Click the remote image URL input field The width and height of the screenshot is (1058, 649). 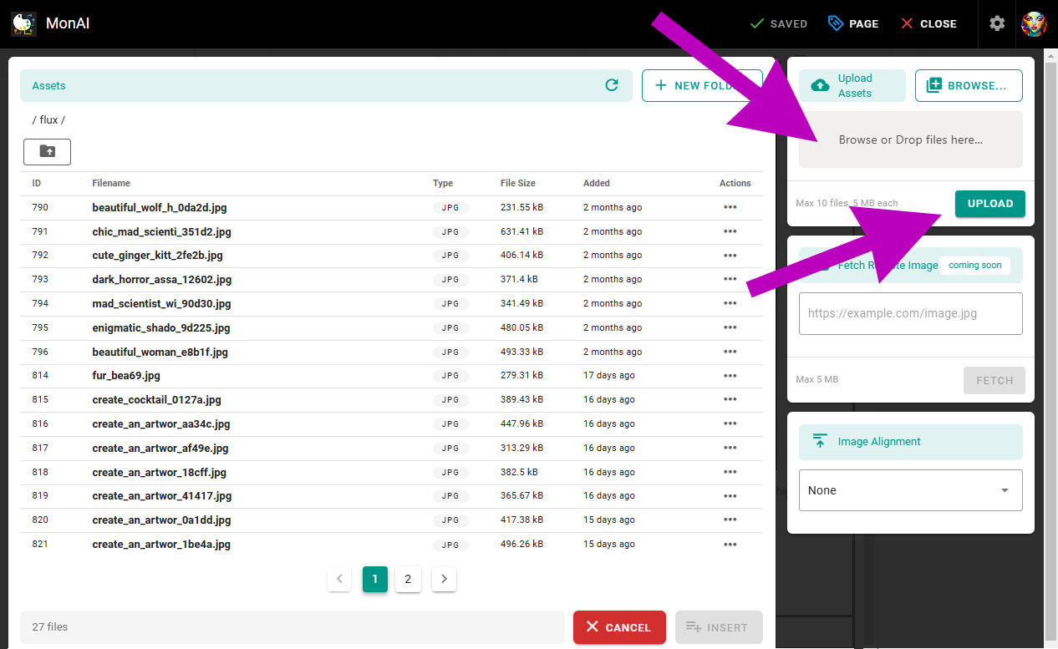point(910,313)
